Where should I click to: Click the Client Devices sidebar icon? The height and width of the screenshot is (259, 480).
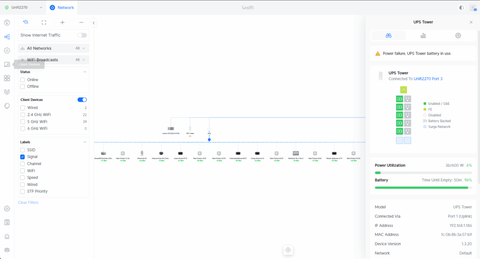pos(7,64)
